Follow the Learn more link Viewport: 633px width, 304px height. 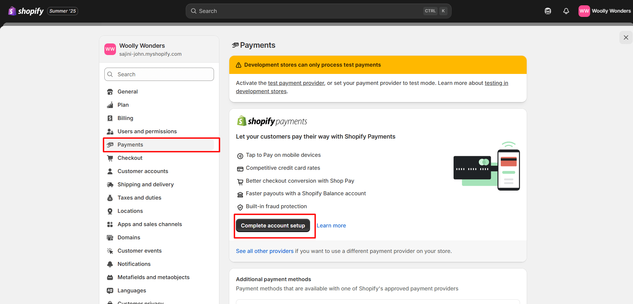pos(331,225)
